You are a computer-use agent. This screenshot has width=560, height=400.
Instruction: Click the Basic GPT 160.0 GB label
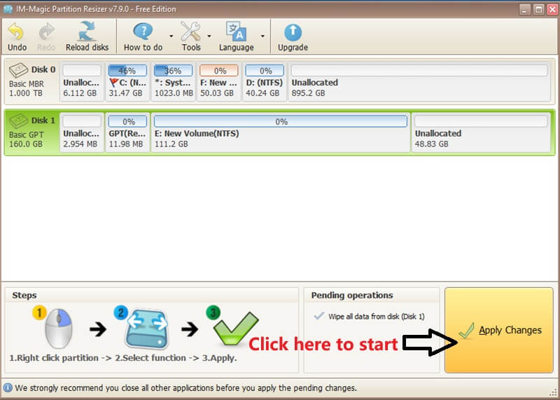pyautogui.click(x=26, y=139)
